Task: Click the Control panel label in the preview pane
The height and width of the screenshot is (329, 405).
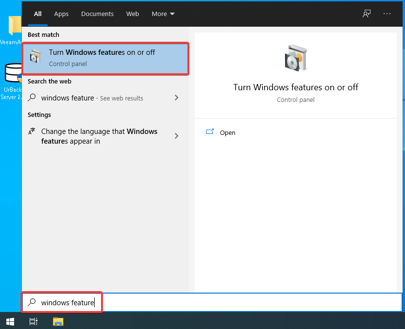Action: 296,100
